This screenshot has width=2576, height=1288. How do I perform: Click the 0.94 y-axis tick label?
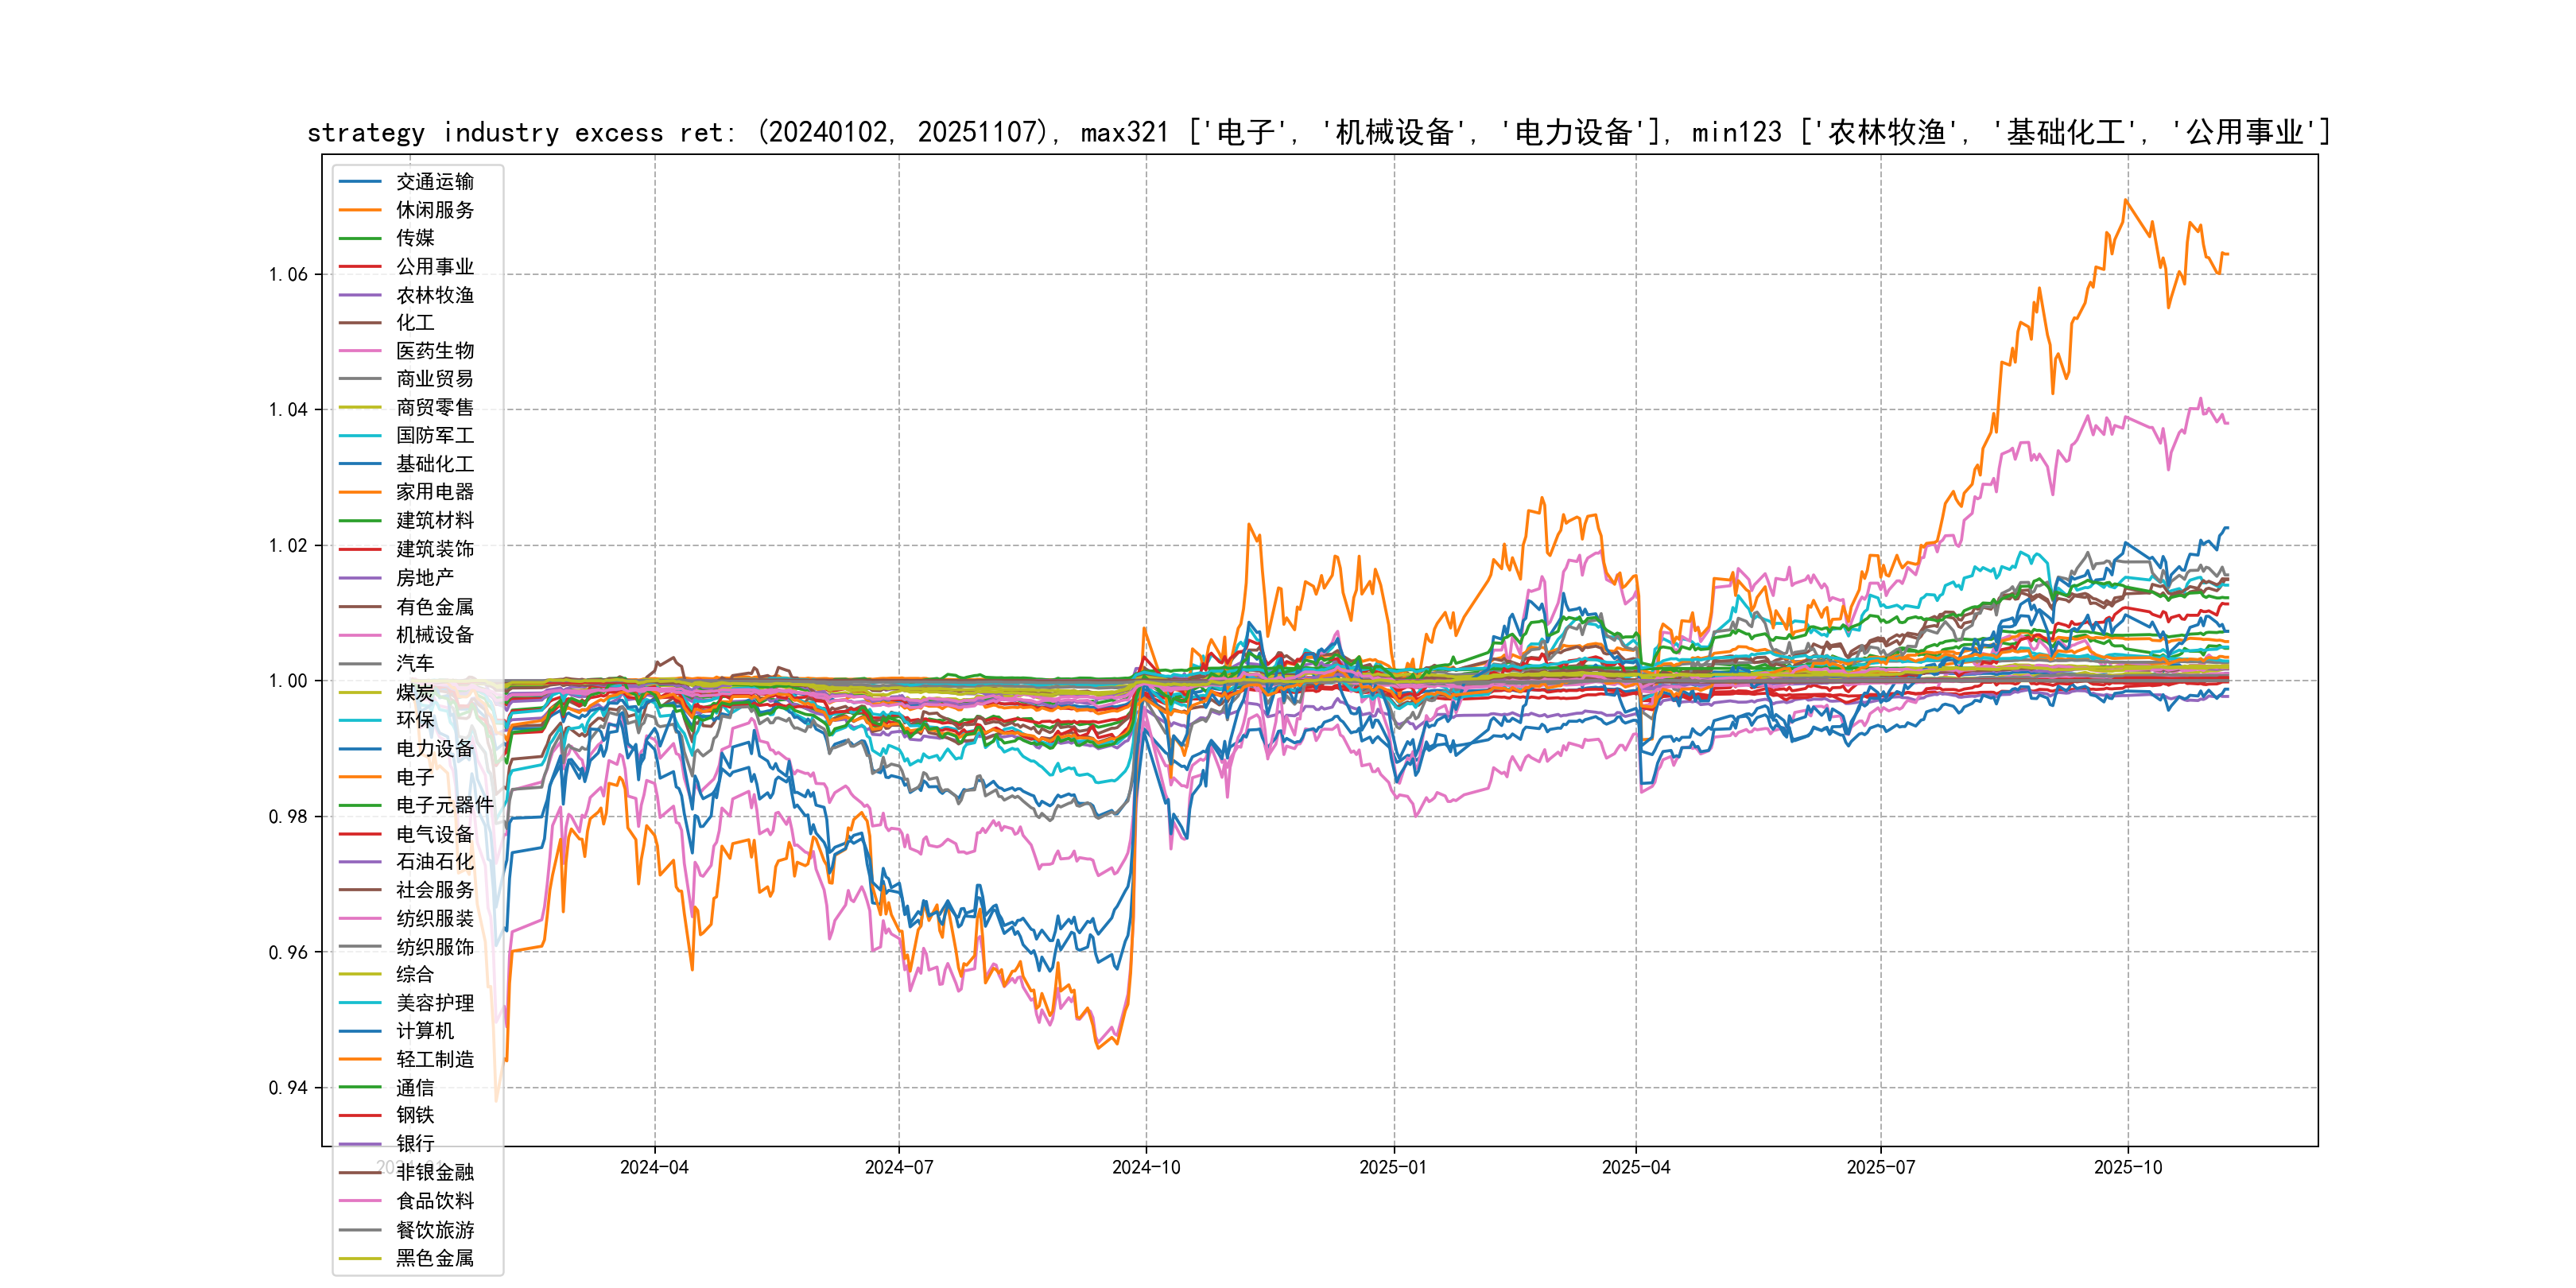288,1088
